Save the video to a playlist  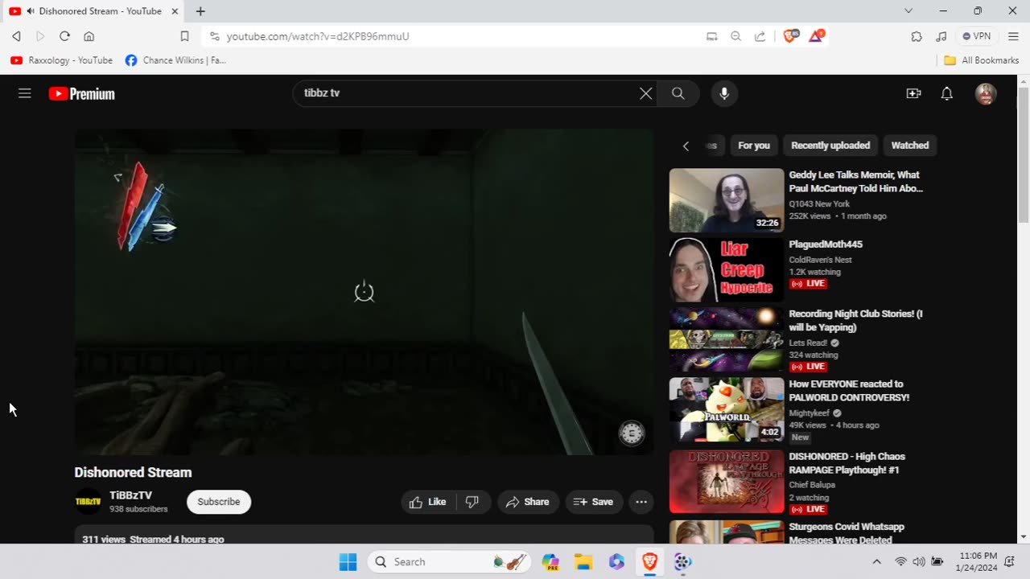tap(594, 502)
